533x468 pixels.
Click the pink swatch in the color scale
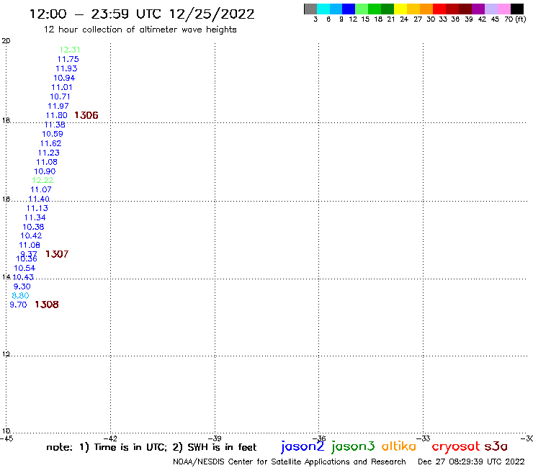pyautogui.click(x=504, y=9)
